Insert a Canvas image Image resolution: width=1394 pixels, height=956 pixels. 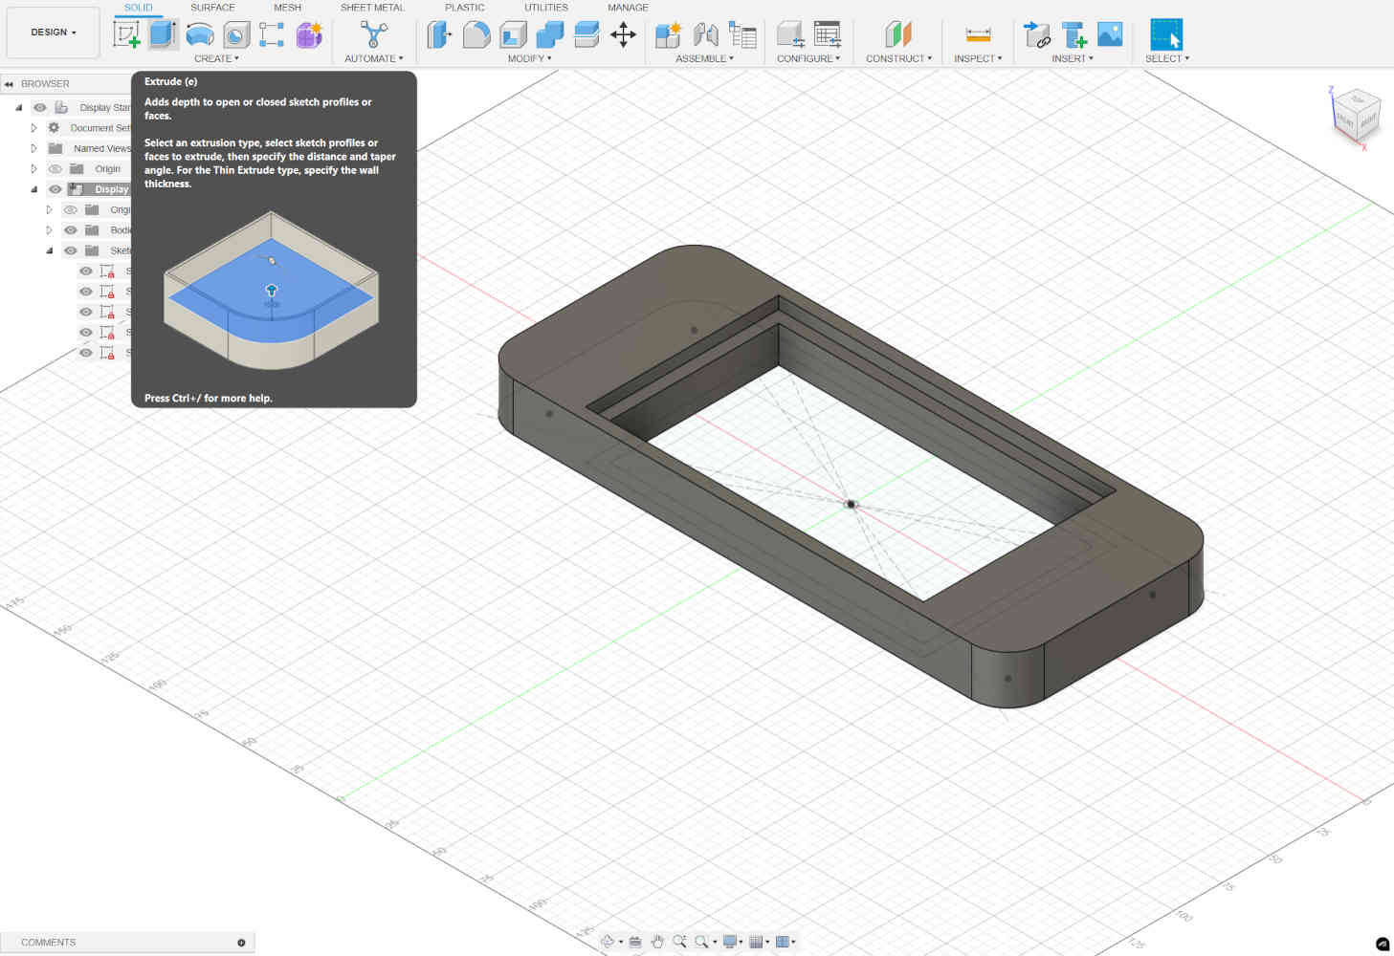pos(1110,35)
